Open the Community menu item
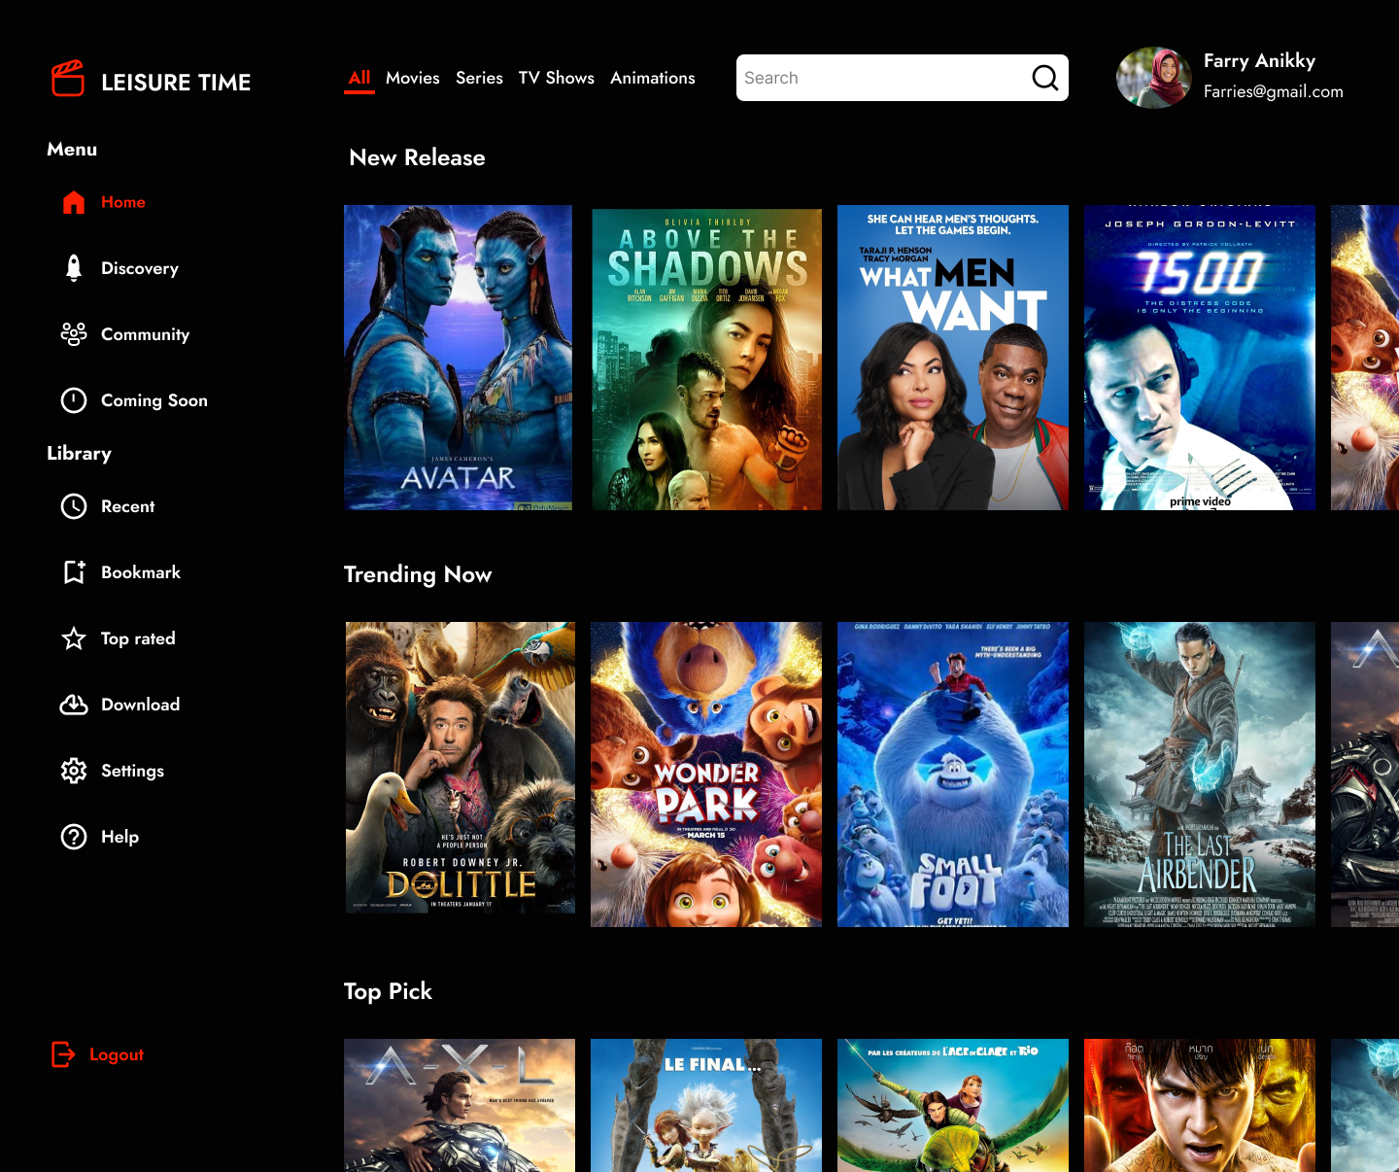The width and height of the screenshot is (1399, 1172). point(146,334)
